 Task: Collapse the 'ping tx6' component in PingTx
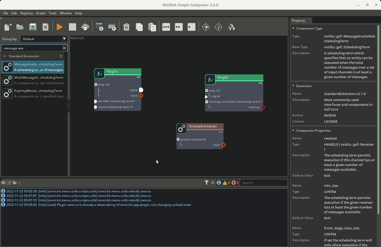(x=96, y=84)
